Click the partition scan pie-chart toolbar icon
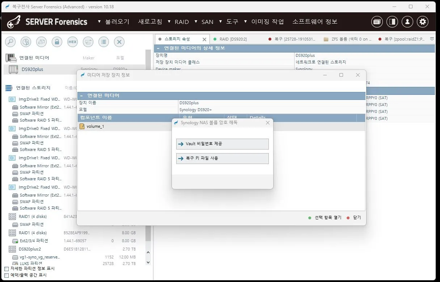Screen dimensions: 440x282 [x=26, y=42]
